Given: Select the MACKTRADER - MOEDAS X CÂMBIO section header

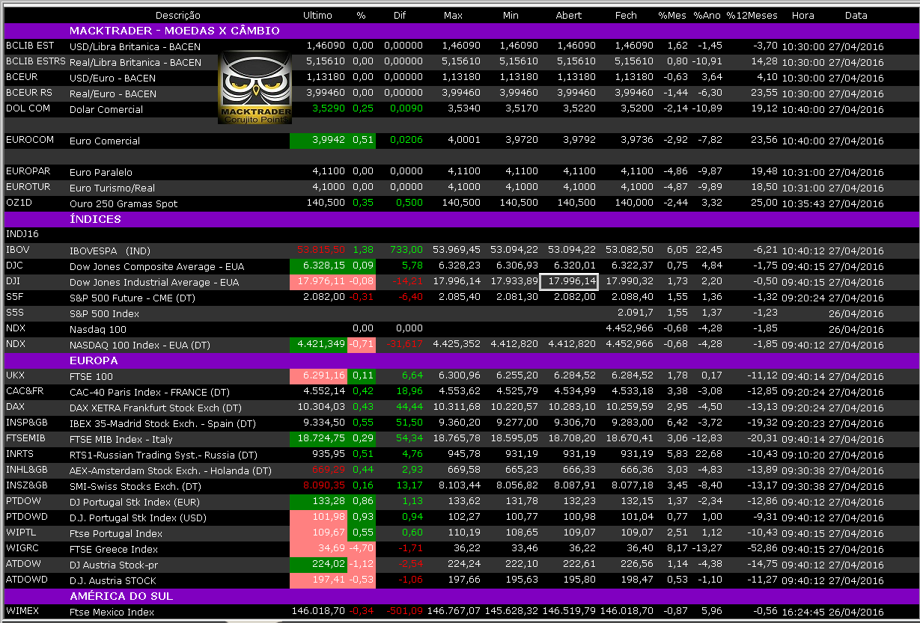Looking at the screenshot, I should 174,31.
